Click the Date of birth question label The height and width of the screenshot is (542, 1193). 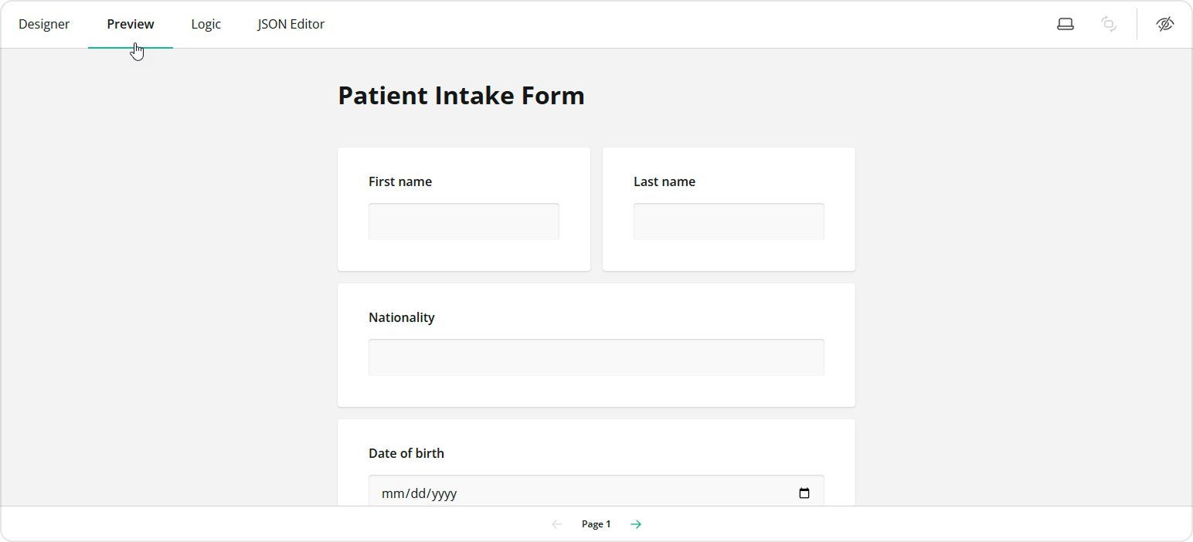click(406, 453)
